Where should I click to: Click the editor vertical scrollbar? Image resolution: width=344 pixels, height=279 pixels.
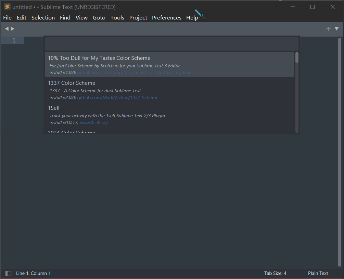coord(340,153)
